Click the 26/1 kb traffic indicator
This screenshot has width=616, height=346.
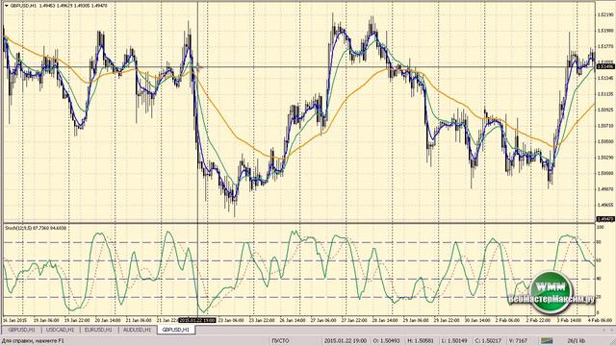tap(577, 341)
